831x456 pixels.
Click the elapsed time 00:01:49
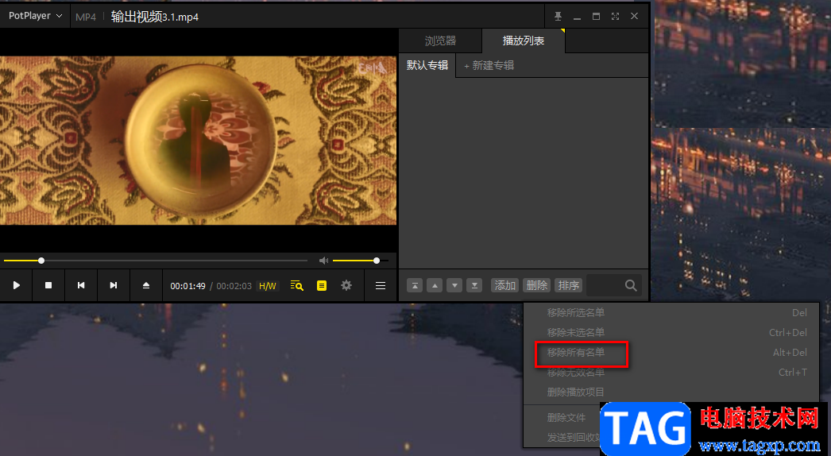[x=187, y=286]
